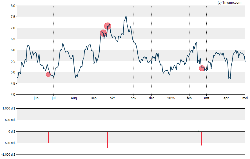The image size is (250, 159).
Task: Click the '7,0' price axis value
Action: (13, 28)
